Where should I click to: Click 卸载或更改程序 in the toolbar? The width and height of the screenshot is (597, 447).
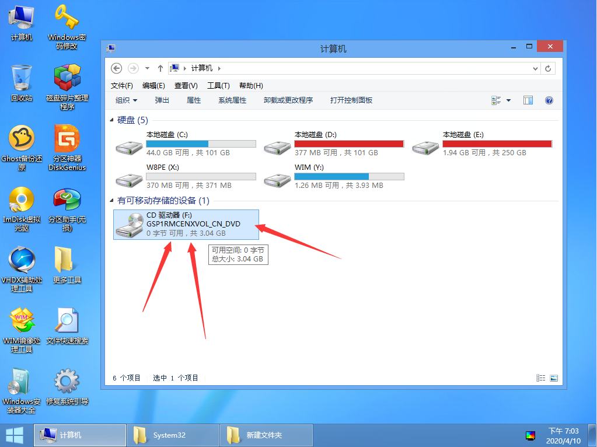(288, 100)
